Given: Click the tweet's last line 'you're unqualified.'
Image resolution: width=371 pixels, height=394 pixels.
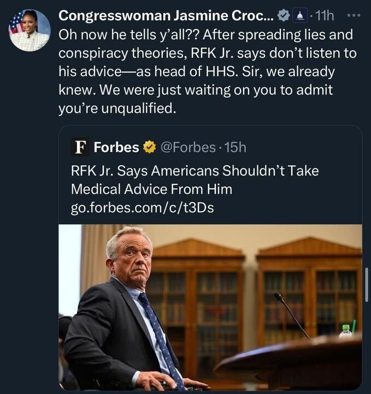Looking at the screenshot, I should (117, 108).
